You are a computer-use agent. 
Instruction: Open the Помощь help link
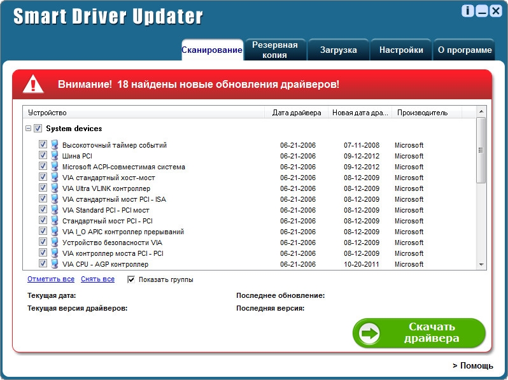tap(473, 365)
